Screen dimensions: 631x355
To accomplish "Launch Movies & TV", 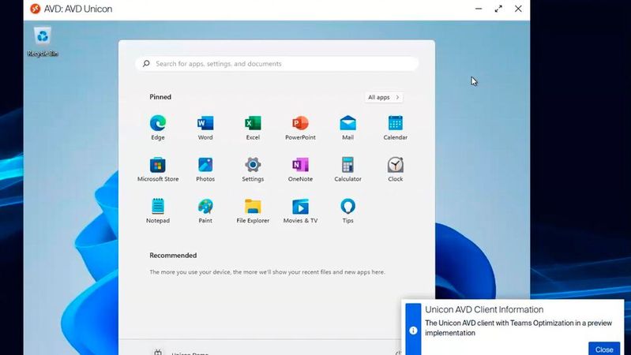I will pyautogui.click(x=300, y=211).
